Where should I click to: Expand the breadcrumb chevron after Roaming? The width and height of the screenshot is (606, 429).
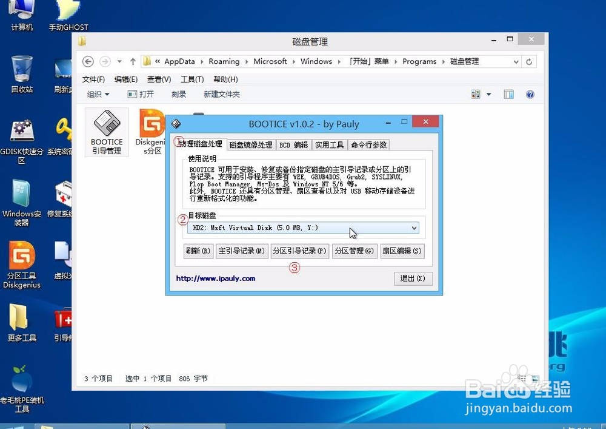point(247,62)
